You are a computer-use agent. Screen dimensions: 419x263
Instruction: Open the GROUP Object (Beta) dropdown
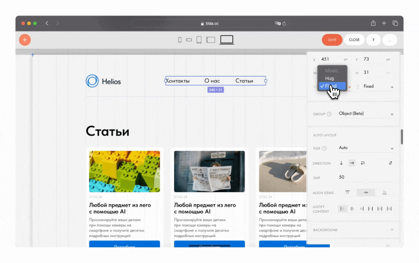coord(366,114)
